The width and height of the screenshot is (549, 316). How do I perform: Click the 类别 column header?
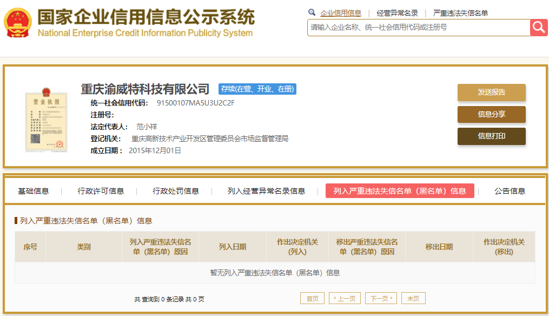pos(84,247)
